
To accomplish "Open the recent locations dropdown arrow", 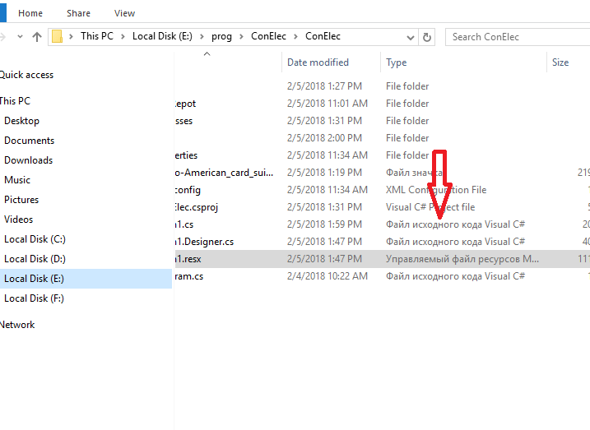I will [x=21, y=37].
